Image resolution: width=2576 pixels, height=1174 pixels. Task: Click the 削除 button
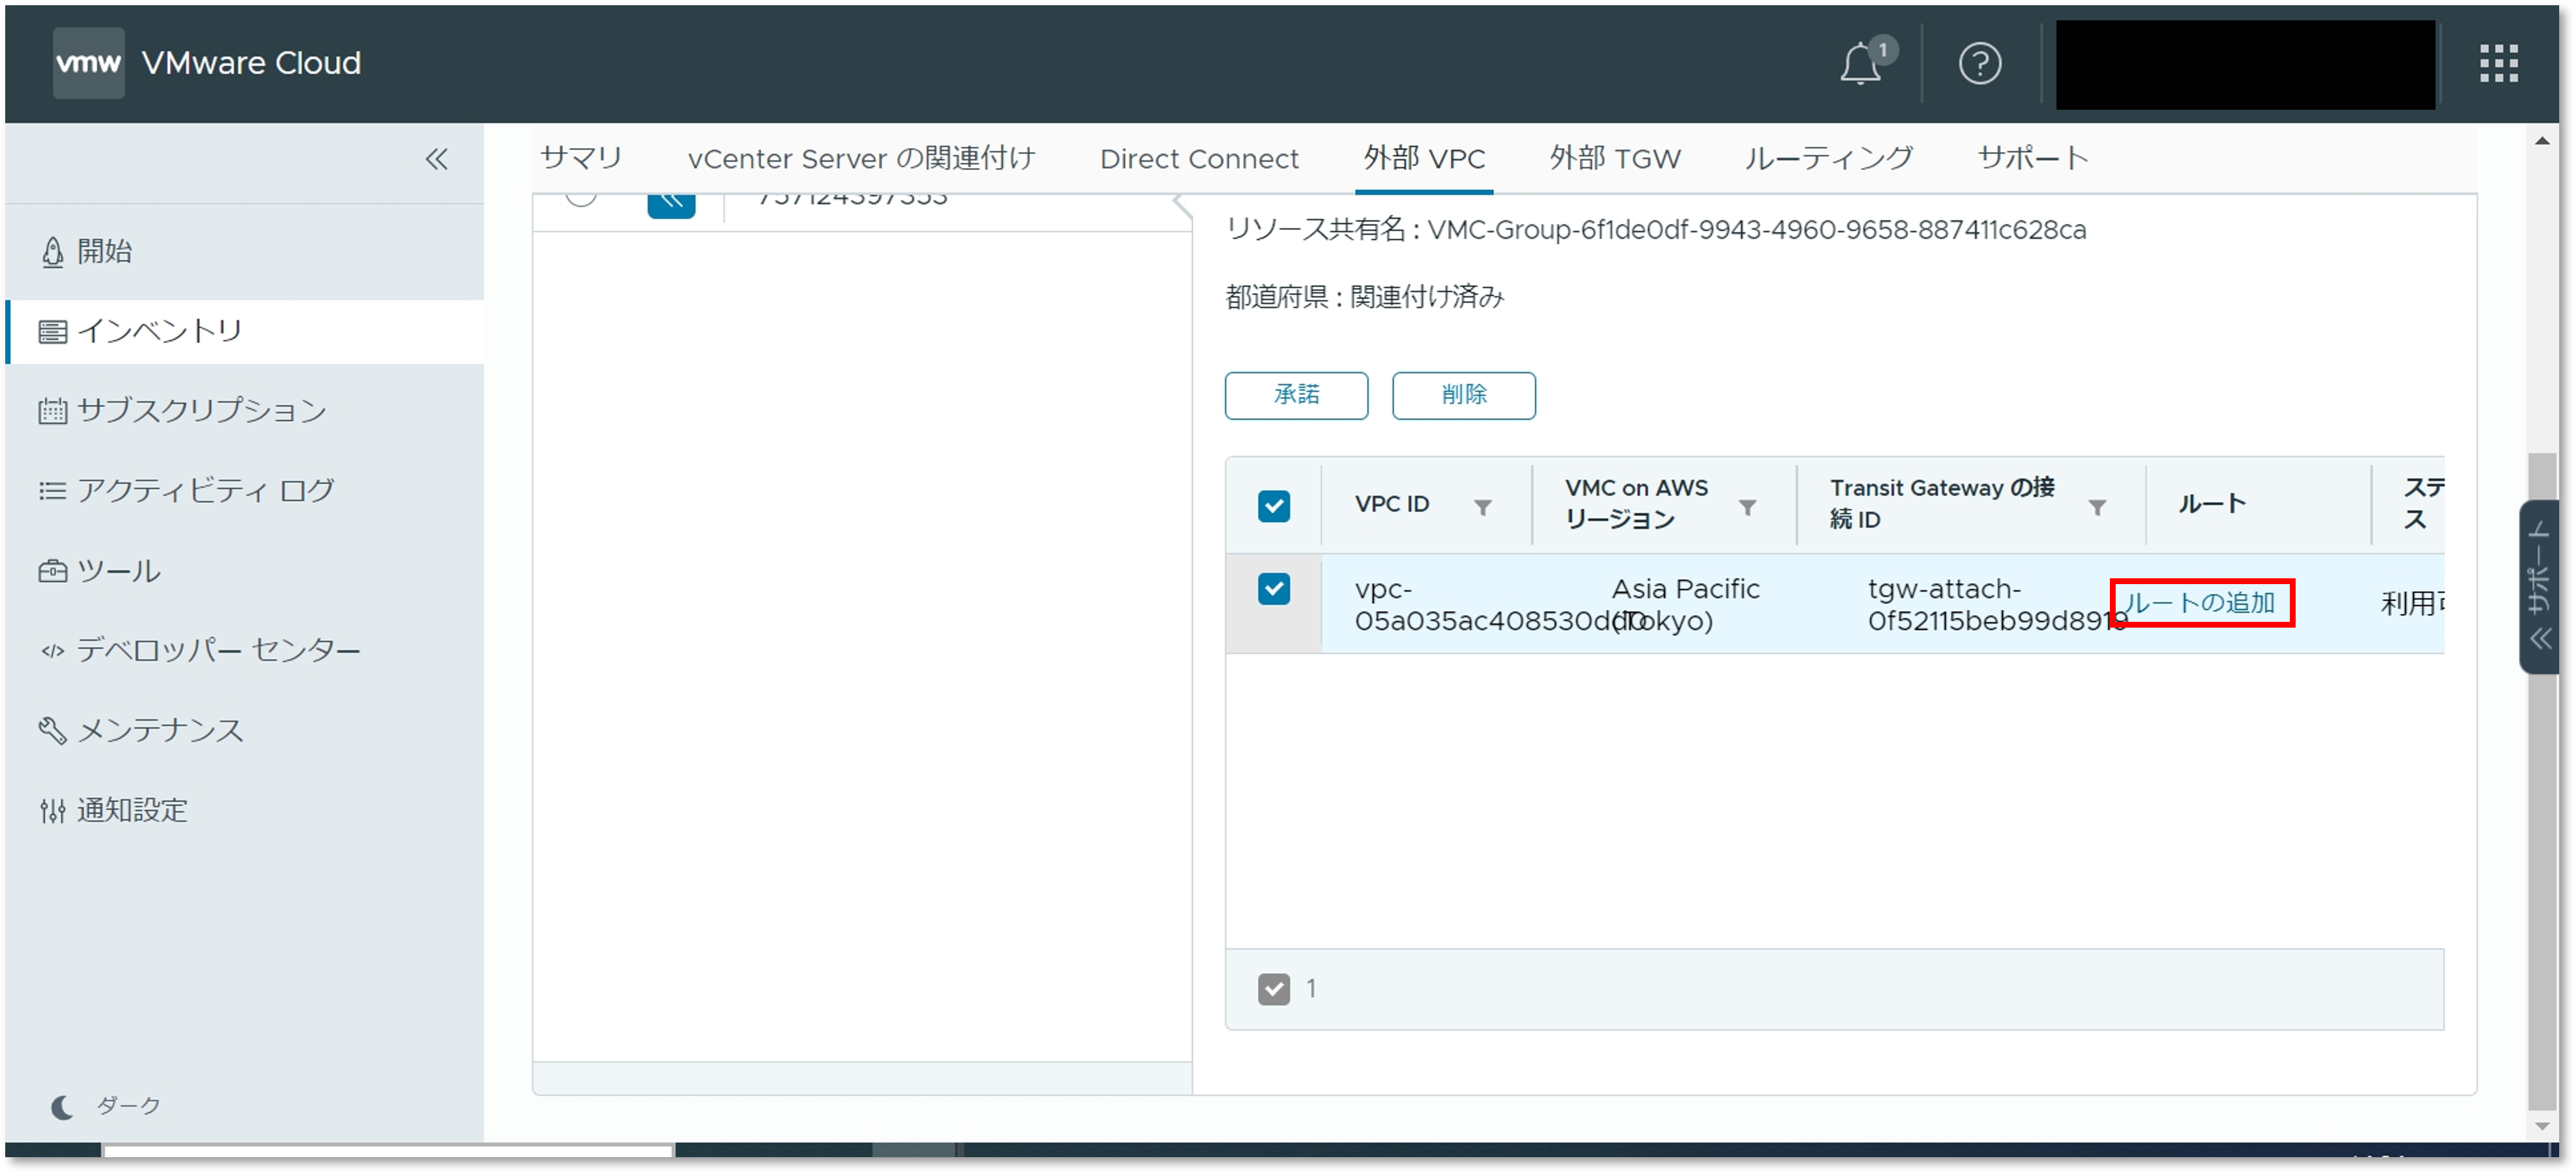(x=1463, y=395)
